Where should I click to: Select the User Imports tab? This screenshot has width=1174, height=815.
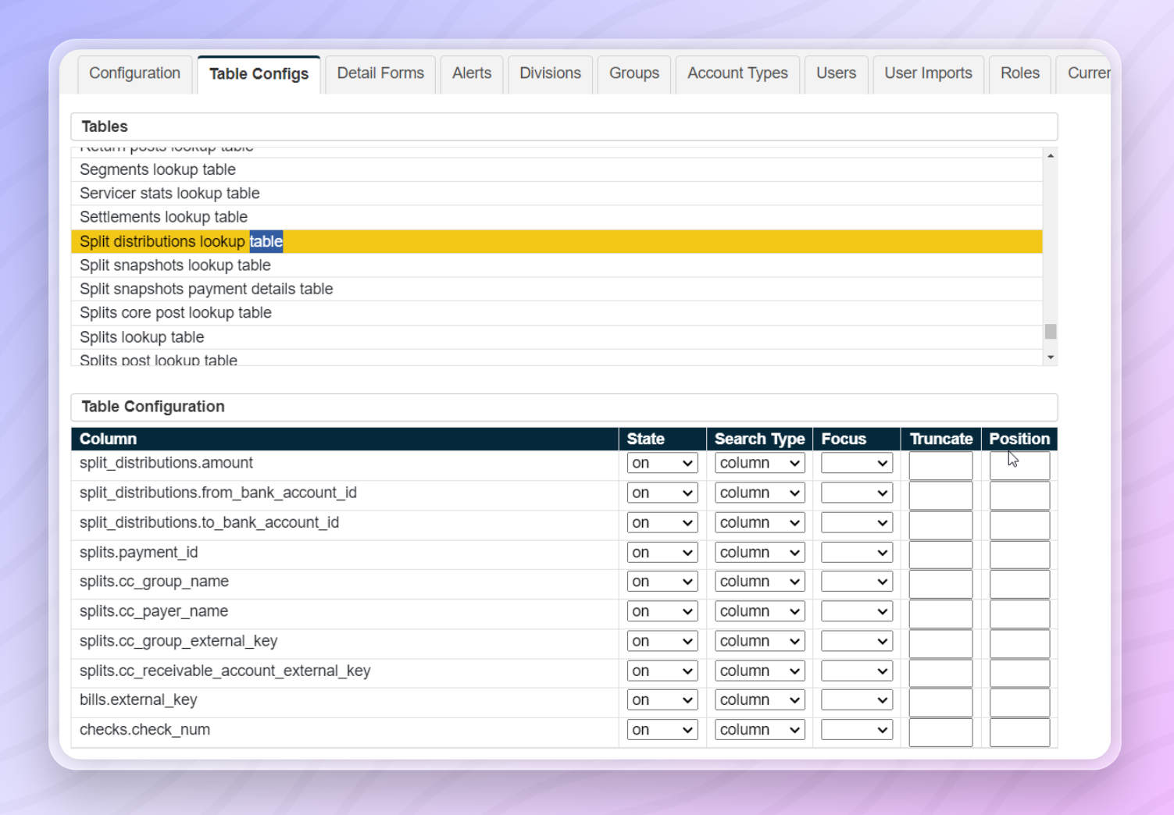click(x=928, y=73)
